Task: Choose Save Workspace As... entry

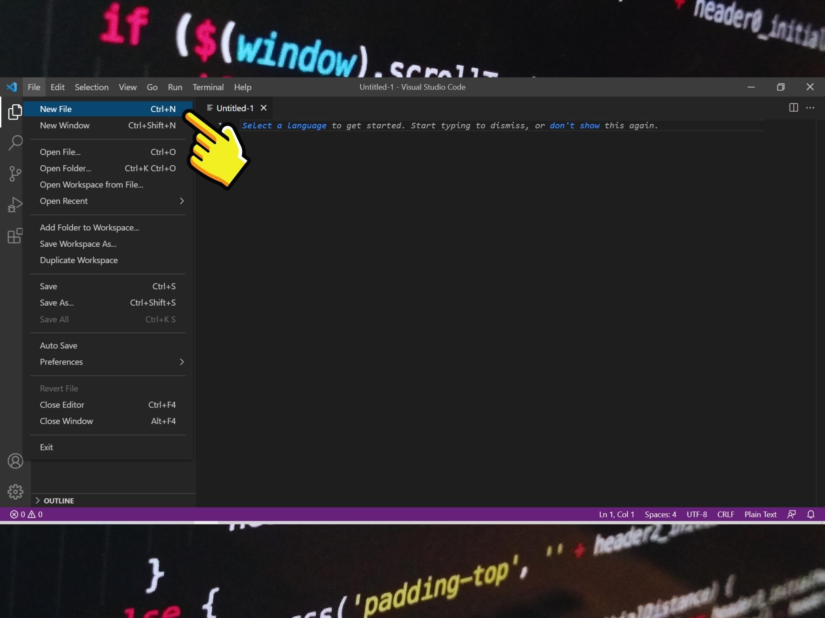Action: 108,244
